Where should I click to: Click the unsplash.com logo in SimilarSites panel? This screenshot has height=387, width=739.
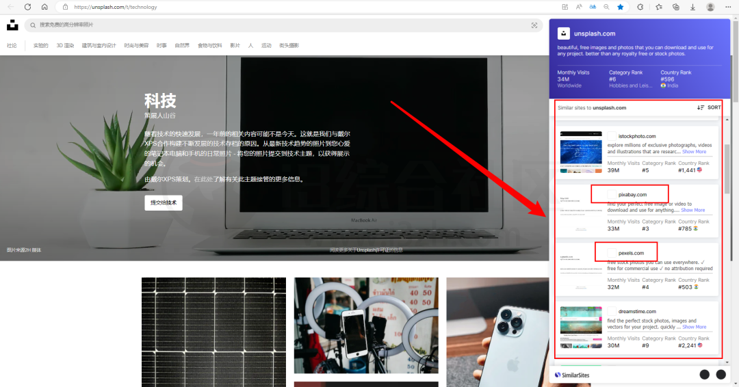click(563, 34)
